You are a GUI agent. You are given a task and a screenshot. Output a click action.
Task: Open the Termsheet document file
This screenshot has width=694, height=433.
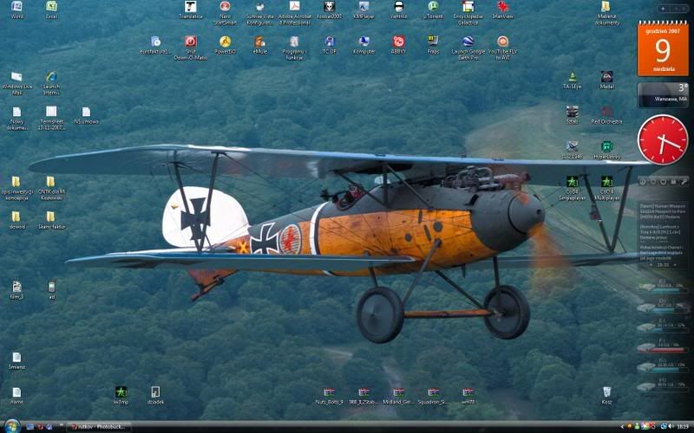(x=51, y=118)
